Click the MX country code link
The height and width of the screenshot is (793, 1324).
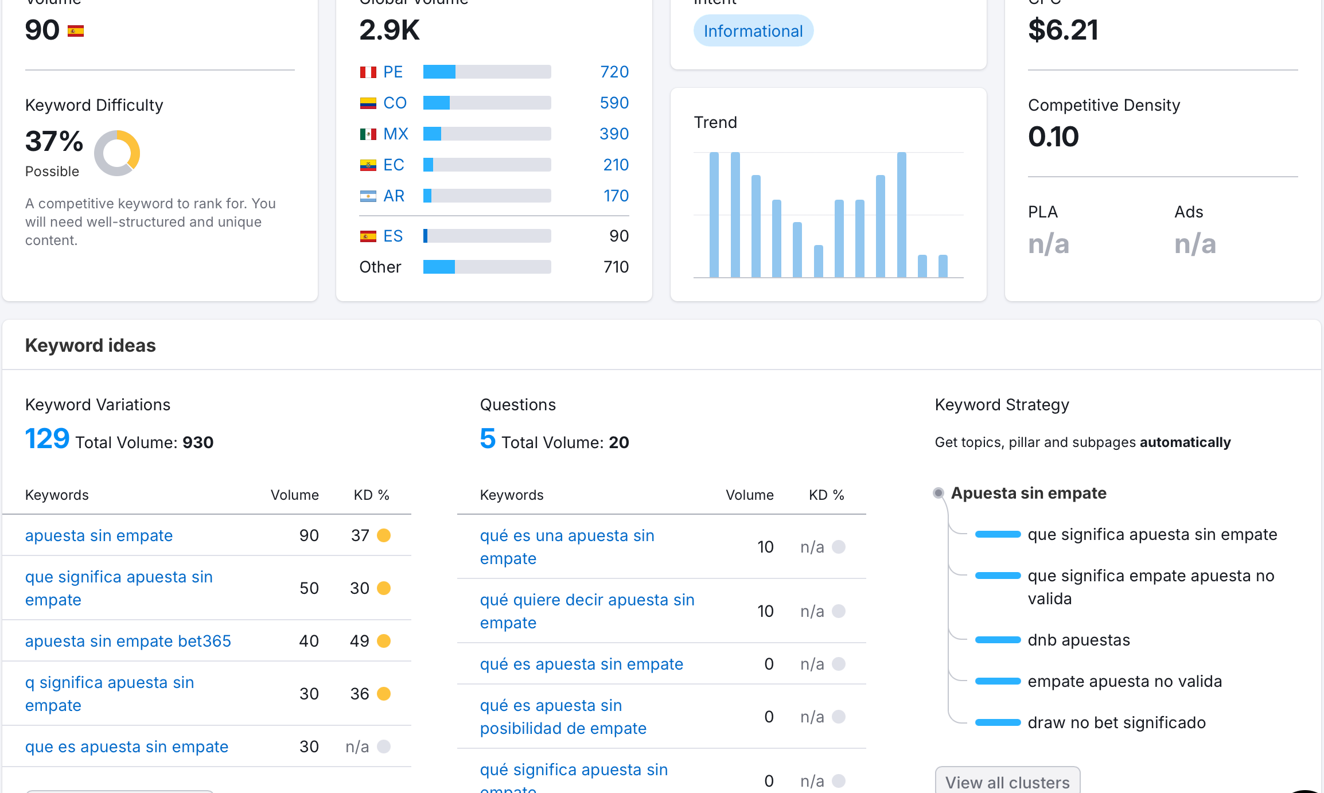coord(395,134)
